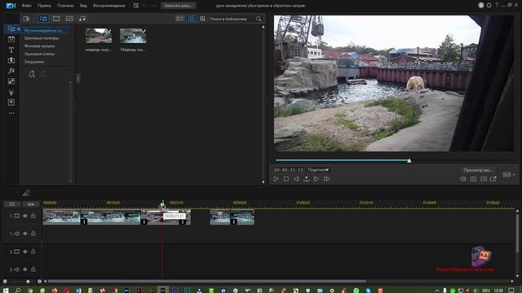
Task: Click the timeline zoom-in plus icon
Action: [x=39, y=282]
